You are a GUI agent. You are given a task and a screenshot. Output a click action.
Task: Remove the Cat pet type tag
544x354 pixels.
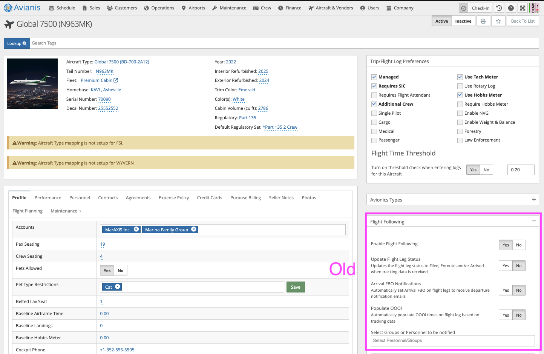(118, 286)
